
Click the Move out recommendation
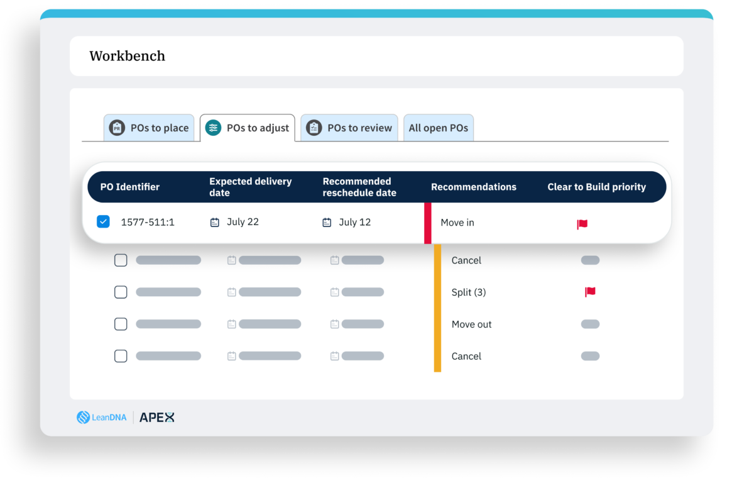(x=472, y=325)
